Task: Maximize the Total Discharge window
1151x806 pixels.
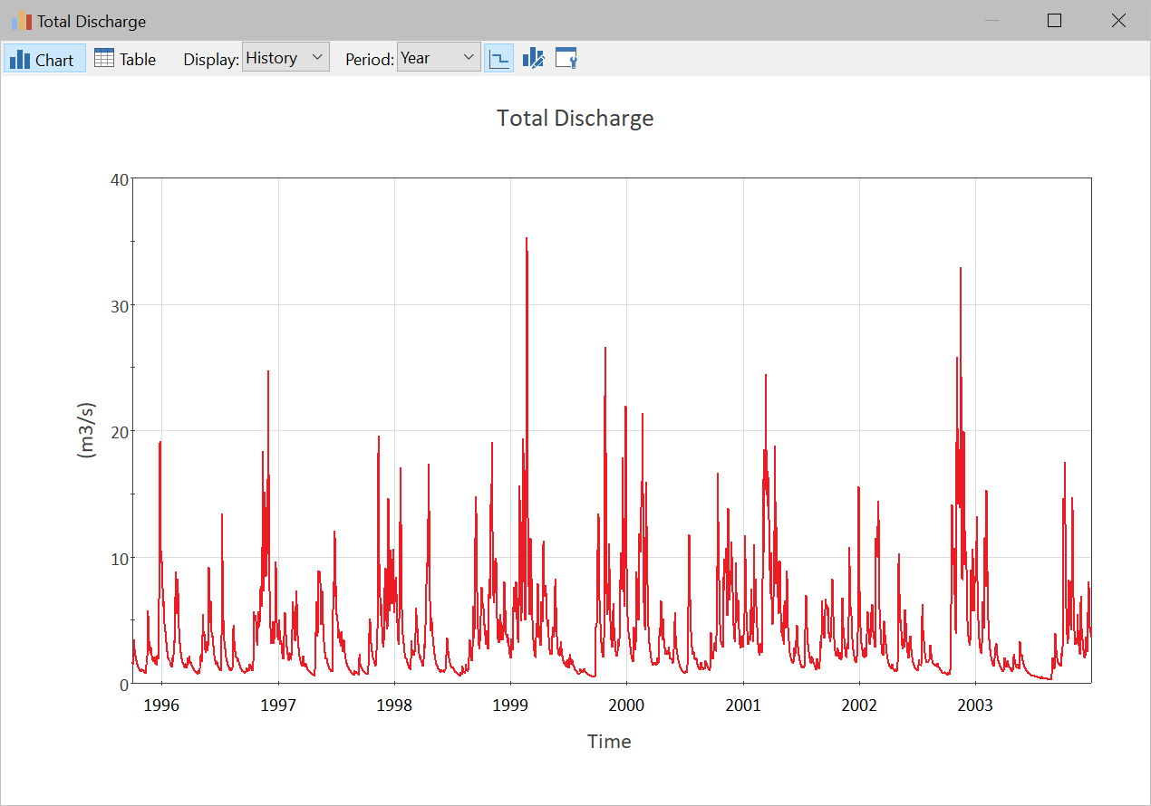Action: 1054,21
